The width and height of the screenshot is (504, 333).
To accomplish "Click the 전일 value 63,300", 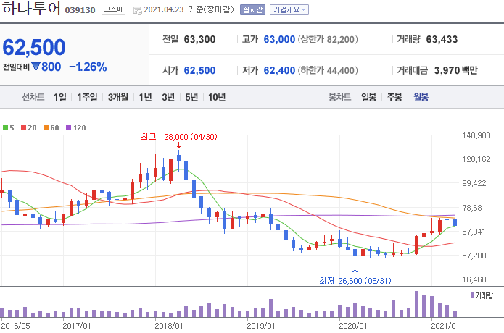I will tap(199, 40).
